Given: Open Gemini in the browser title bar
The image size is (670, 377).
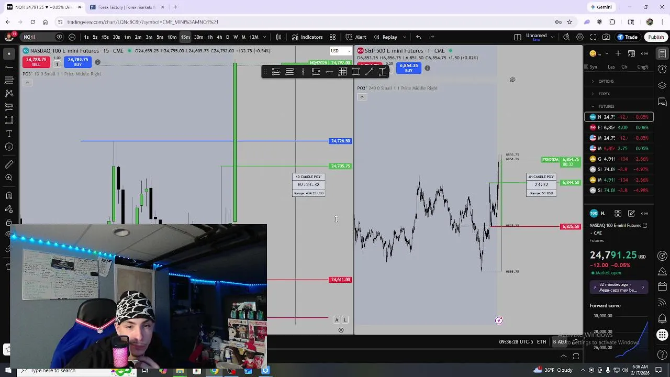Looking at the screenshot, I should (x=601, y=7).
